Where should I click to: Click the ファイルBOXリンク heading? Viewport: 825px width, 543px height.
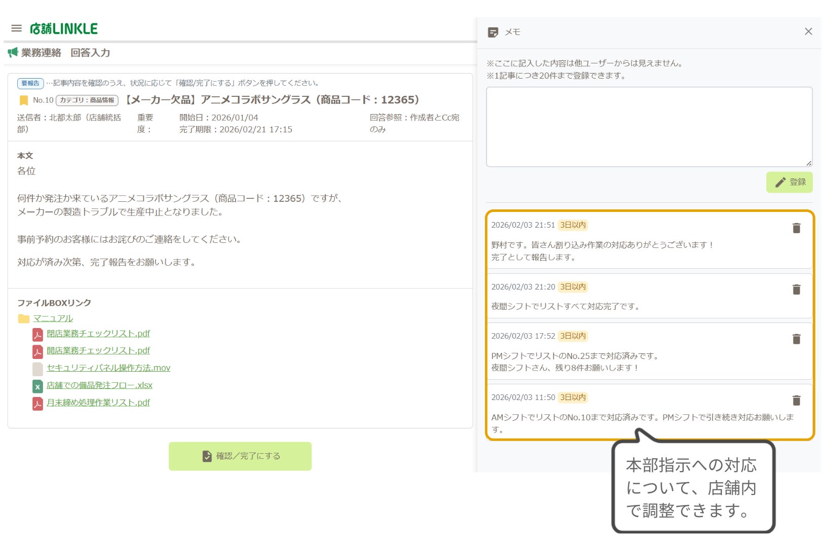(x=54, y=303)
